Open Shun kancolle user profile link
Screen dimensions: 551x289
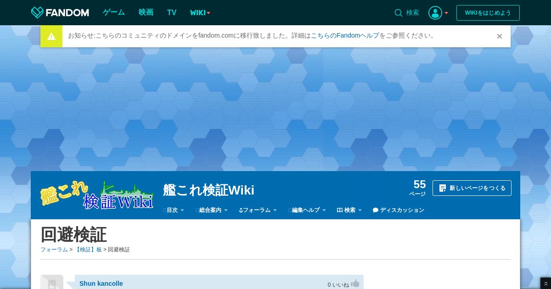pyautogui.click(x=101, y=283)
